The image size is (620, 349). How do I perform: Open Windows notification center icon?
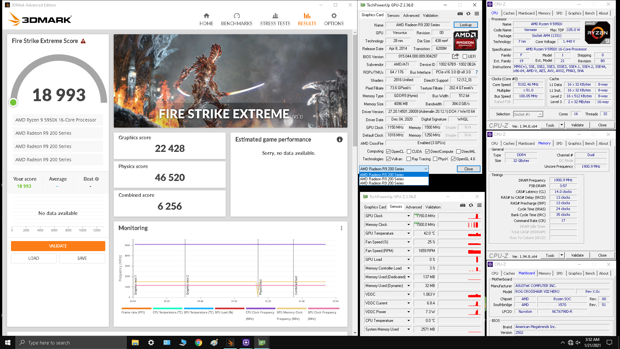coord(609,343)
